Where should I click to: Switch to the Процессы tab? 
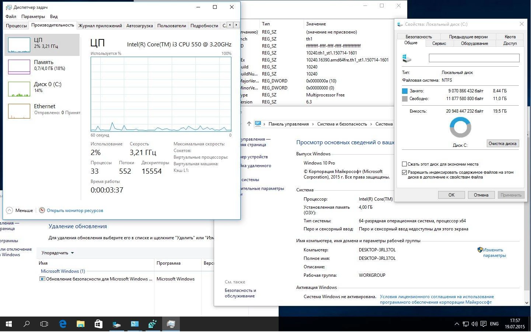(16, 25)
